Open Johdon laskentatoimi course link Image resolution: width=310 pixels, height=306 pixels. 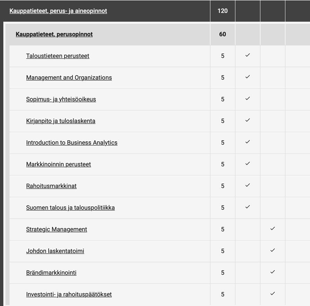pos(55,251)
